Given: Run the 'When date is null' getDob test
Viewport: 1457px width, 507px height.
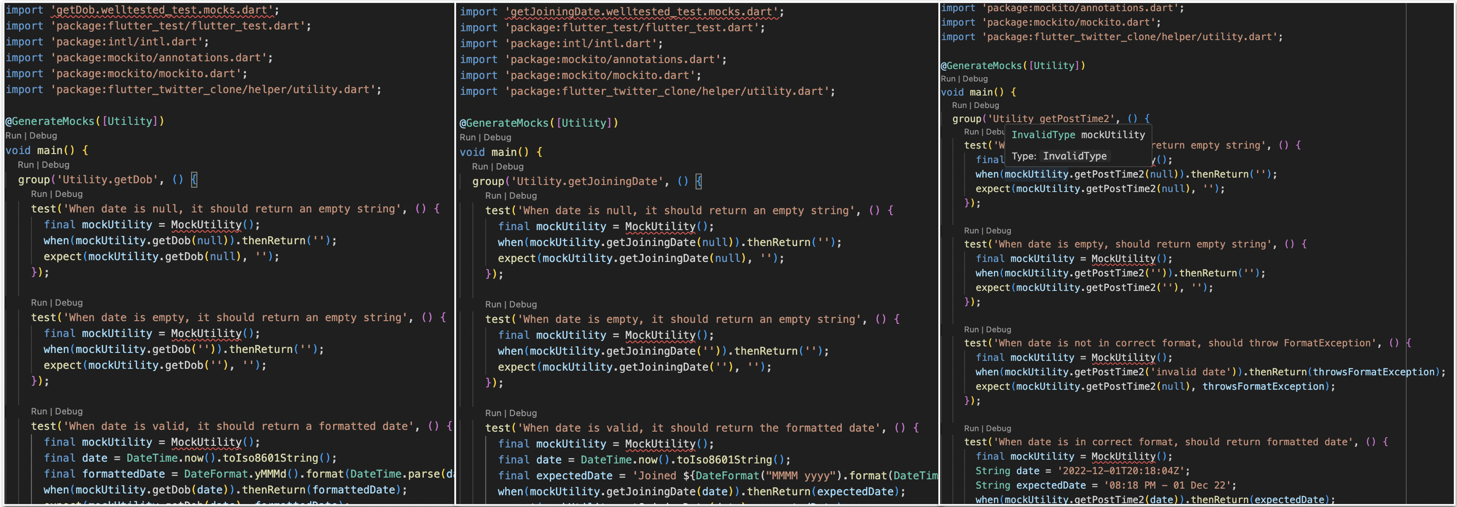Looking at the screenshot, I should tap(38, 194).
